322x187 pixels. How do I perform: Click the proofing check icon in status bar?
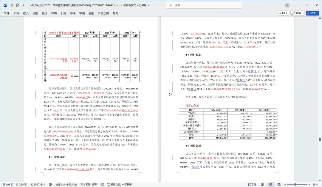tap(50, 185)
